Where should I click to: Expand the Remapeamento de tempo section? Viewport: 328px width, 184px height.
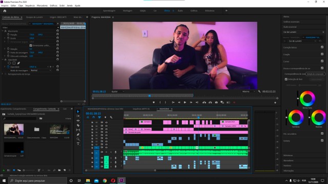point(3,74)
